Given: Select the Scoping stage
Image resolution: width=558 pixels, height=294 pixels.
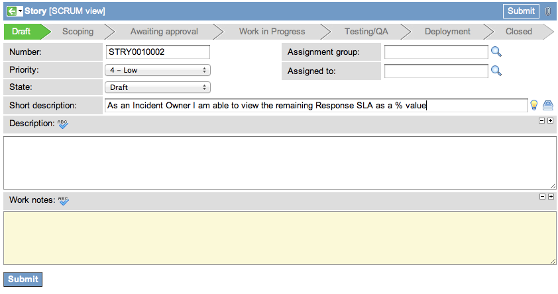Looking at the screenshot, I should point(78,31).
